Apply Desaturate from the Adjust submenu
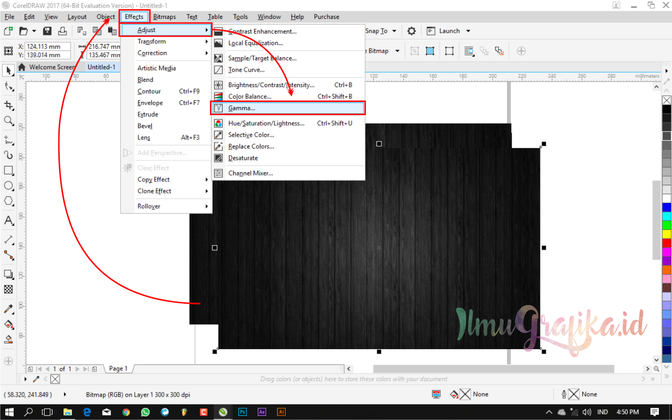Viewport: 672px width, 420px height. click(x=243, y=158)
